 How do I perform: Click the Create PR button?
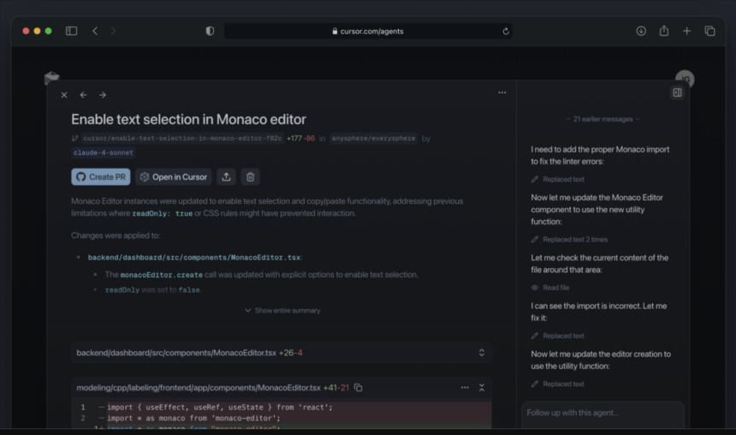[101, 176]
